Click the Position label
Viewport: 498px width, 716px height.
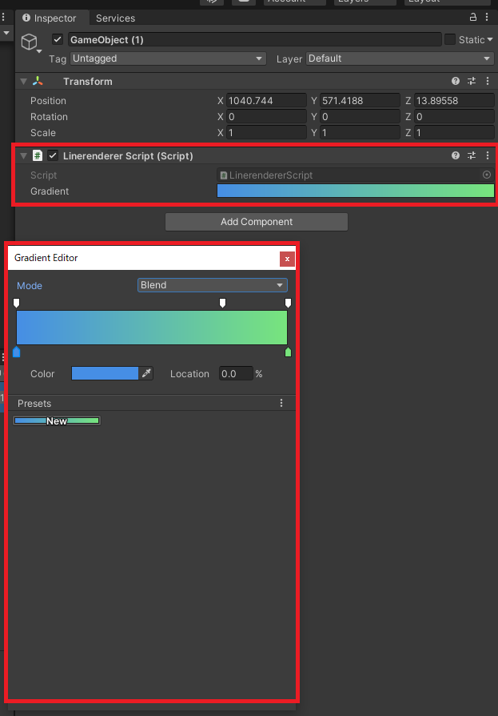tap(48, 100)
